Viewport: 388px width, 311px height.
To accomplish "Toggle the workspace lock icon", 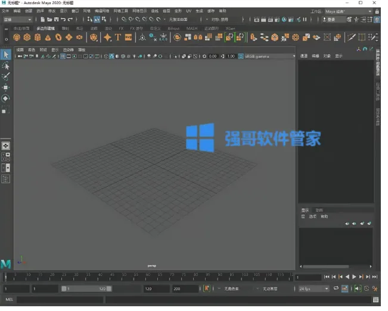I will coord(377,12).
